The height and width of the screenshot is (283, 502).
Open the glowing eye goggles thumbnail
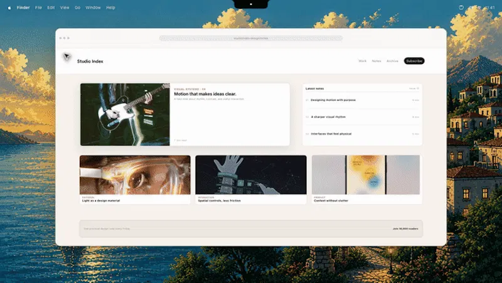click(x=135, y=175)
